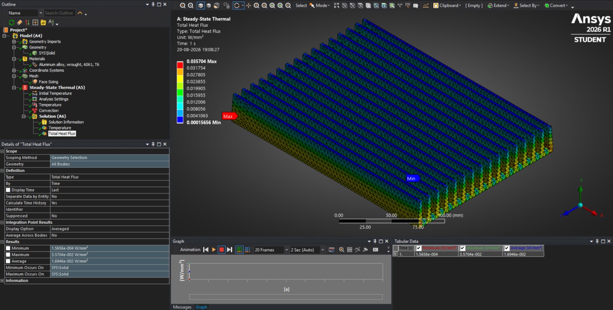Uncheck Minimum [W/mm²] column in Tabular Data
Image resolution: width=613 pixels, height=310 pixels.
[x=419, y=248]
